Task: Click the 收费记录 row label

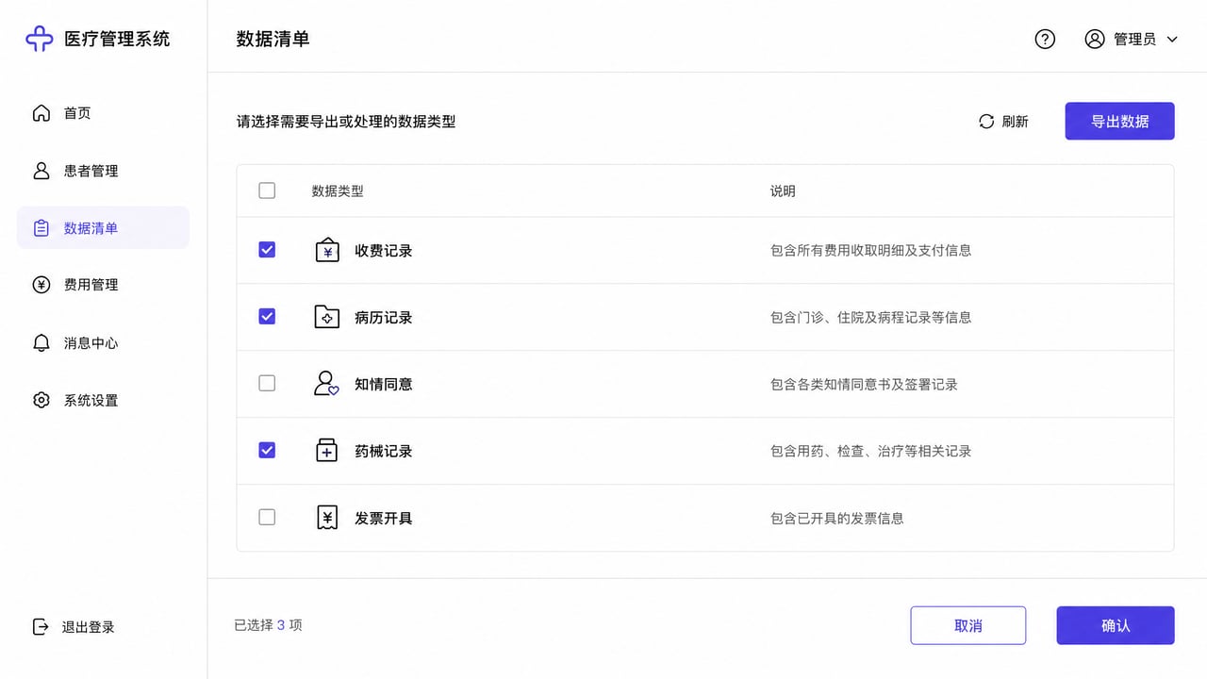Action: pyautogui.click(x=384, y=251)
